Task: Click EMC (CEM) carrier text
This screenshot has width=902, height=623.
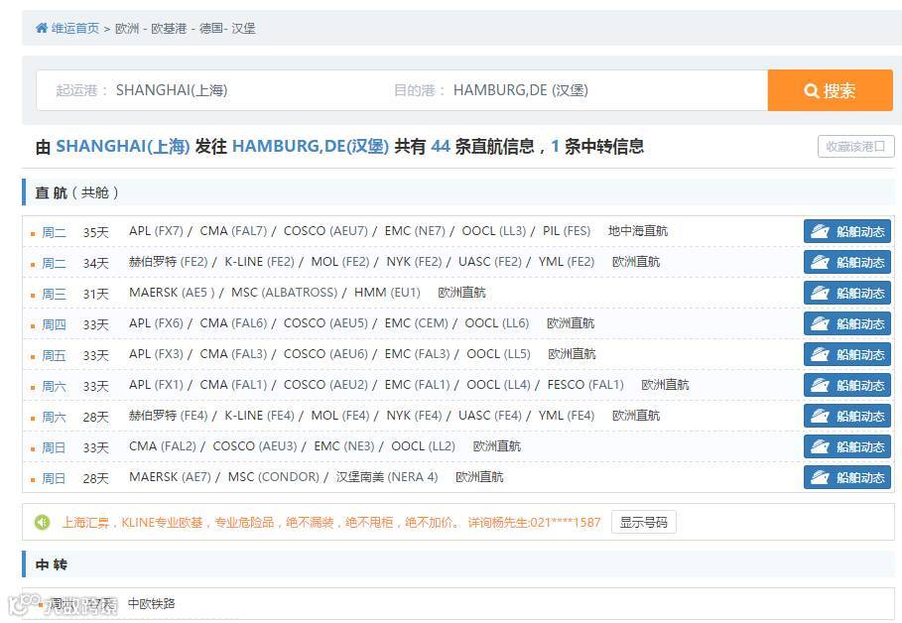Action: click(417, 323)
